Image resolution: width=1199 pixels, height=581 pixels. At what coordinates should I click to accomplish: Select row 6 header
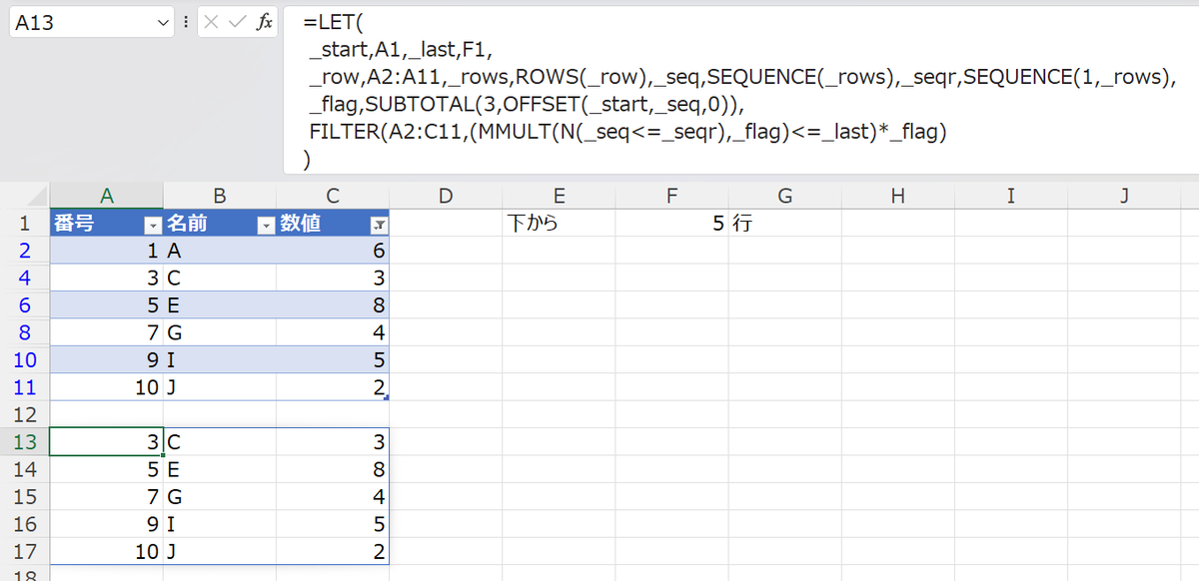(25, 305)
